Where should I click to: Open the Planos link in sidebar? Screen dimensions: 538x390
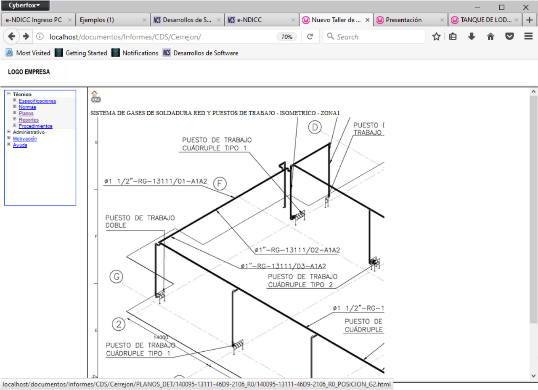pos(26,114)
